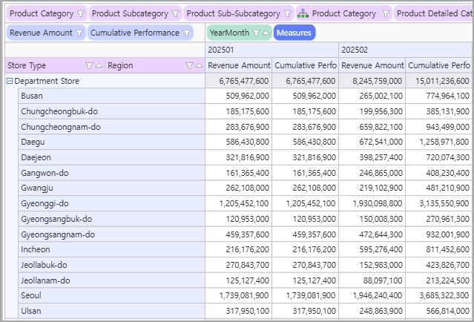Click filter icon on Product Sub-Subcategory chip
Image resolution: width=474 pixels, height=322 pixels.
[x=288, y=13]
